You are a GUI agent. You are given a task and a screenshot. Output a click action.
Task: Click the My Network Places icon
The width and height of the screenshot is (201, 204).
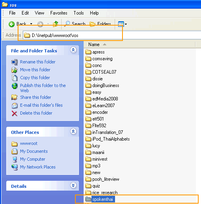[15, 167]
